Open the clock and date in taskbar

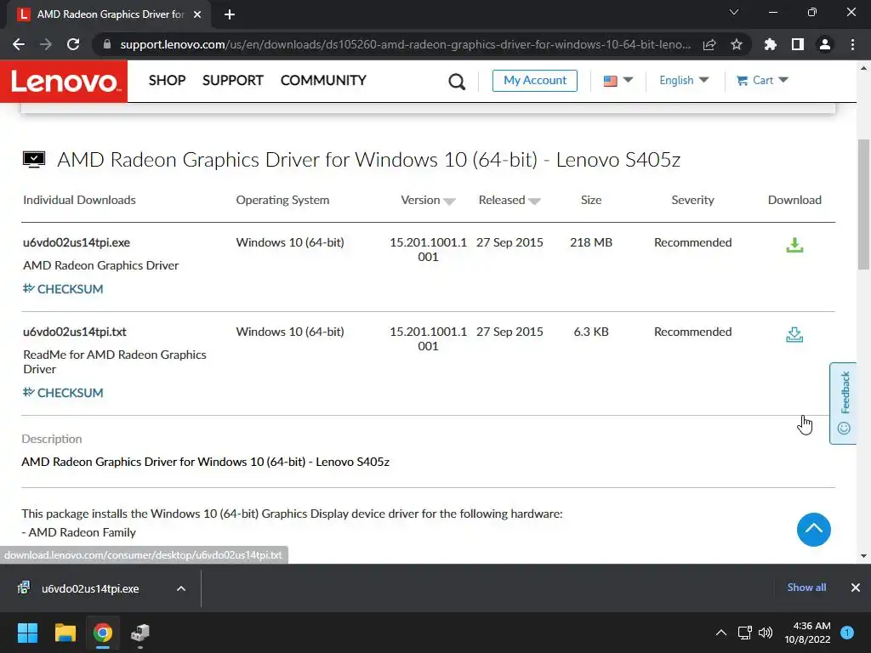pyautogui.click(x=808, y=633)
